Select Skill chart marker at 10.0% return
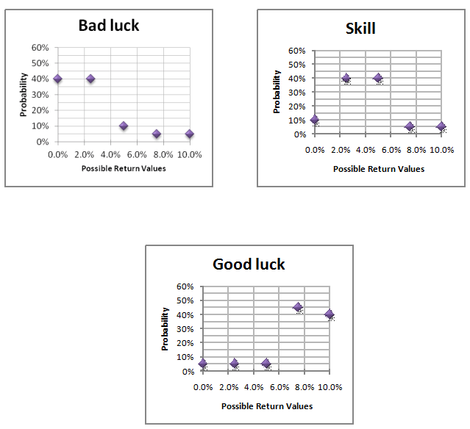This screenshot has width=470, height=429. pos(441,127)
